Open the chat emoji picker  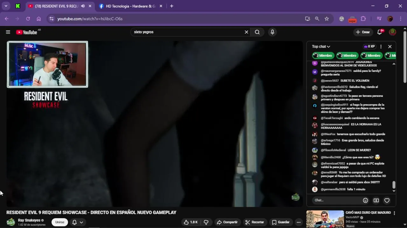[x=365, y=200]
